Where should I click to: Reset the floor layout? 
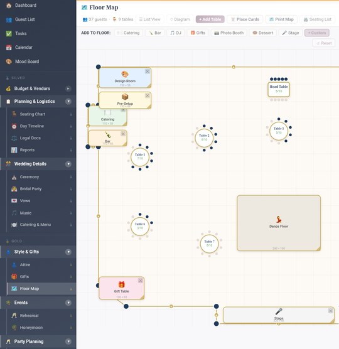click(324, 43)
